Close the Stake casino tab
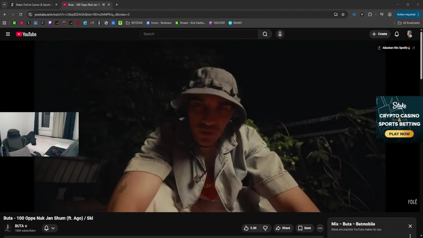Image resolution: width=423 pixels, height=238 pixels. tap(56, 5)
